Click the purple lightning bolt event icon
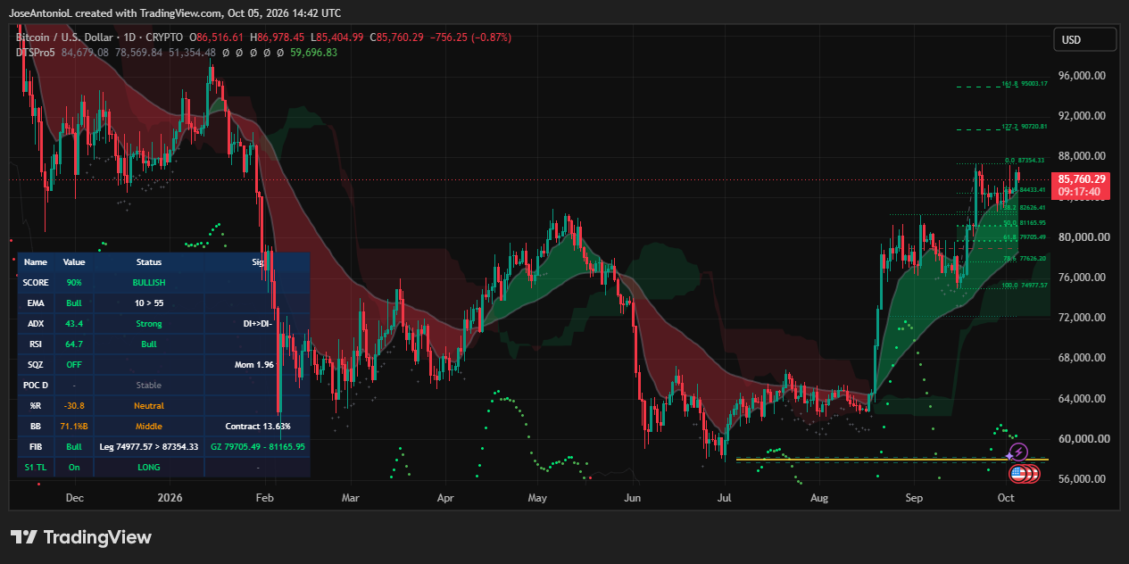Viewport: 1129px width, 564px height. pos(1020,452)
